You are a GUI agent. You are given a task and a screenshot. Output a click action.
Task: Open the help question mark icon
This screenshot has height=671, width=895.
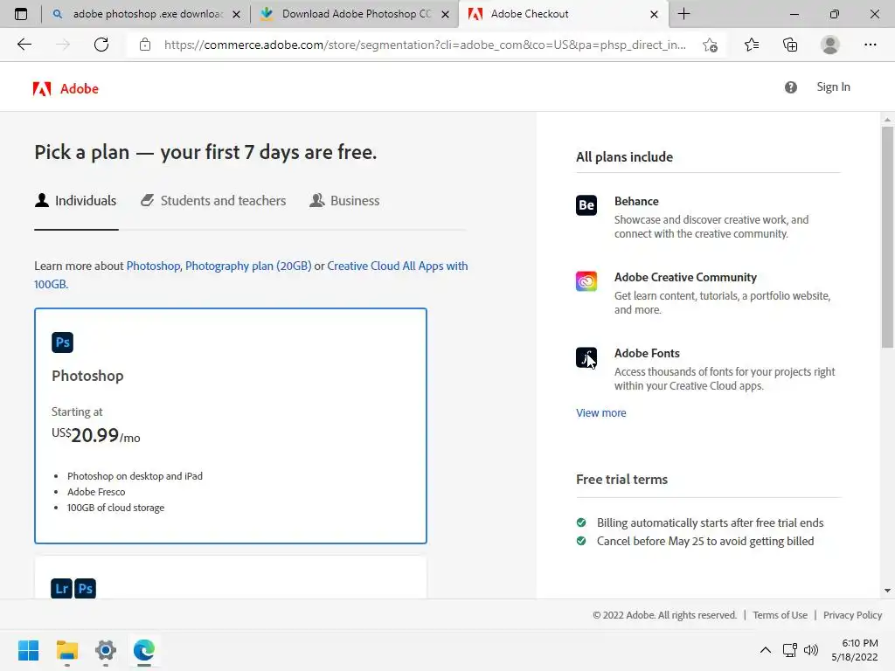pyautogui.click(x=790, y=87)
